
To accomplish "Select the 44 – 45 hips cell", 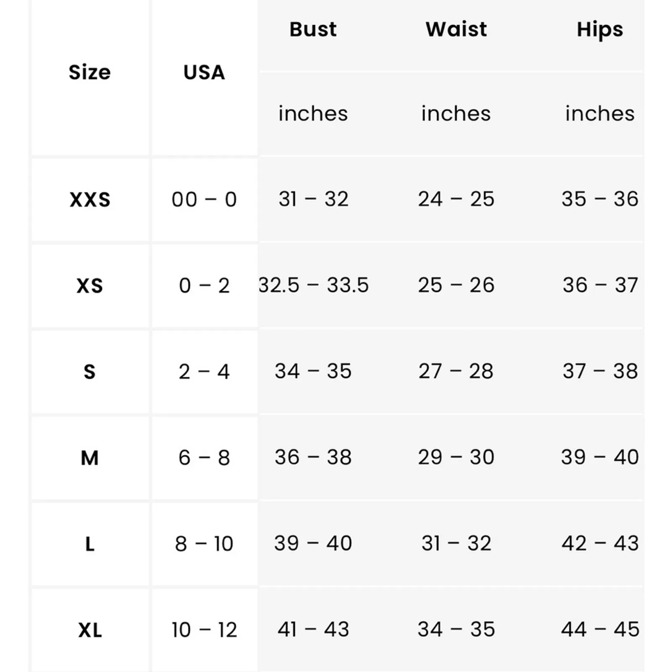I will click(600, 630).
